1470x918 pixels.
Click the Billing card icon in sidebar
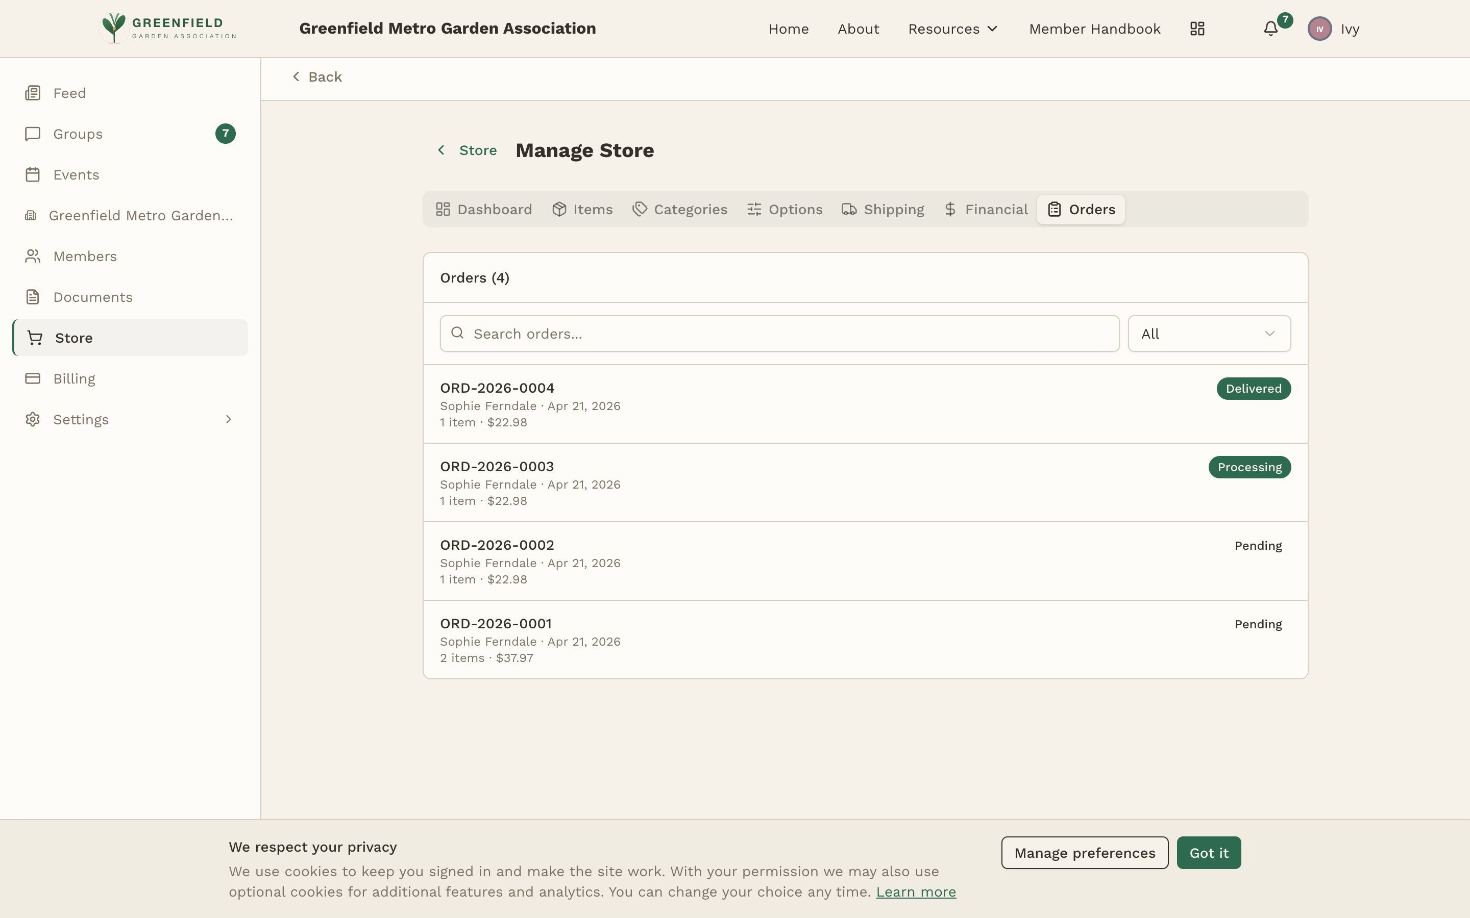tap(33, 378)
